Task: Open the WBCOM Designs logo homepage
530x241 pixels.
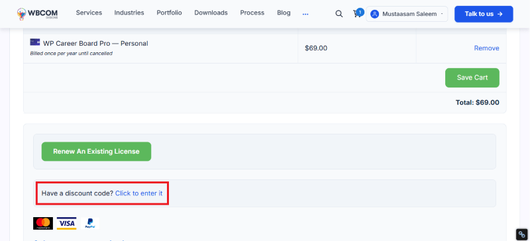Action: (x=38, y=13)
